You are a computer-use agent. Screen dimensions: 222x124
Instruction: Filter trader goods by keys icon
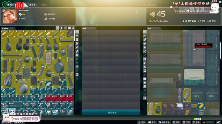pos(77,67)
